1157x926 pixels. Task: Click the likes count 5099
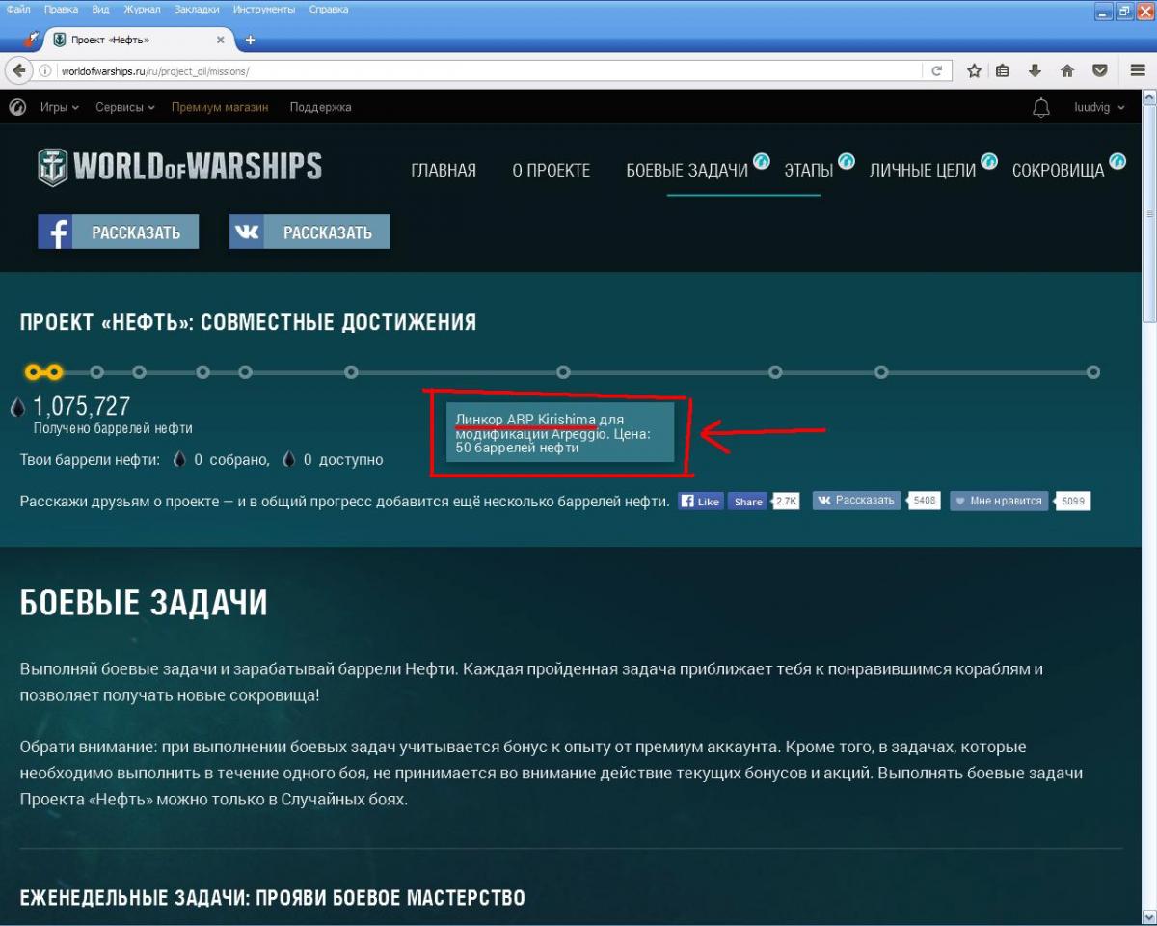click(1073, 501)
